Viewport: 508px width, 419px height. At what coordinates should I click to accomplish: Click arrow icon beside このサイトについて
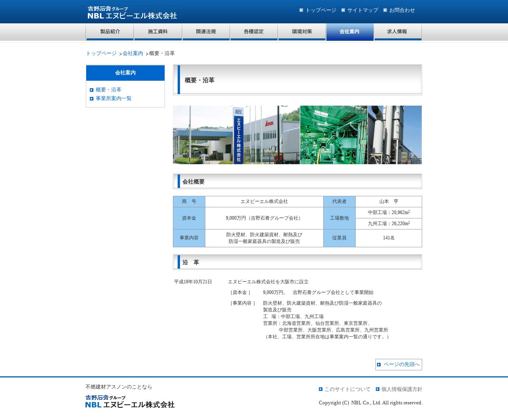point(320,389)
